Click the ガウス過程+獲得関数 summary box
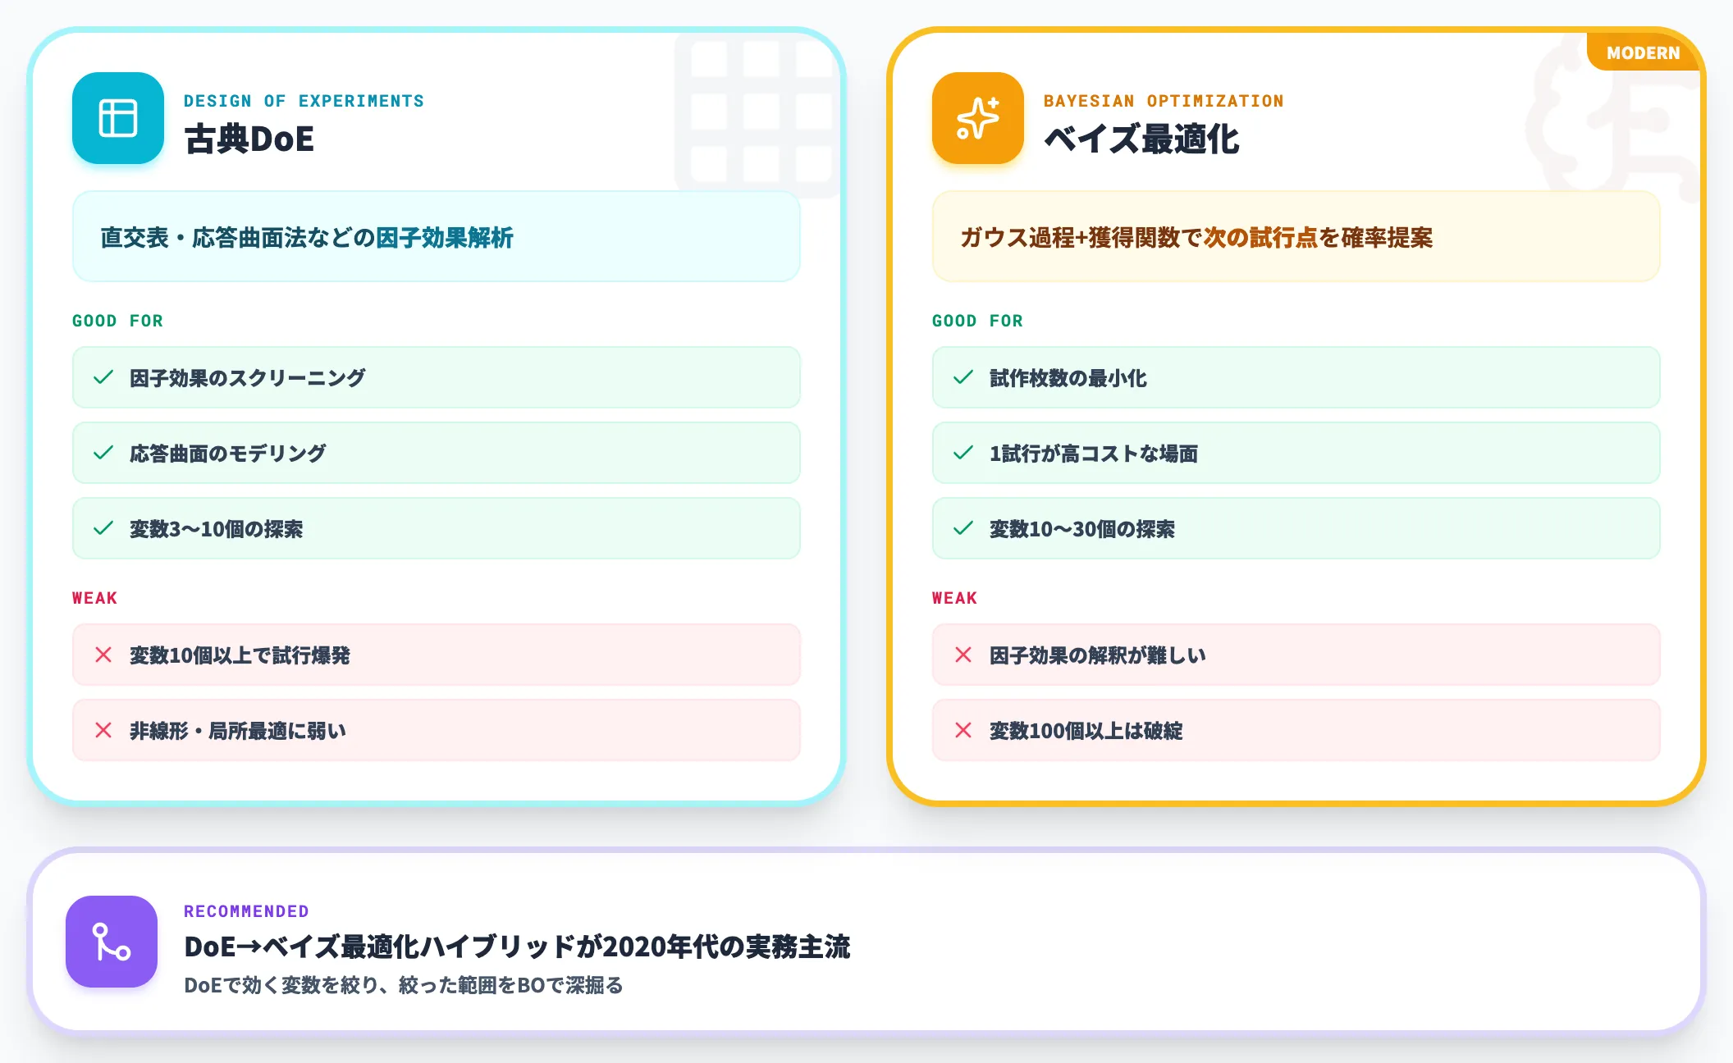Screen dimensions: 1733x1063 pyautogui.click(x=1296, y=237)
